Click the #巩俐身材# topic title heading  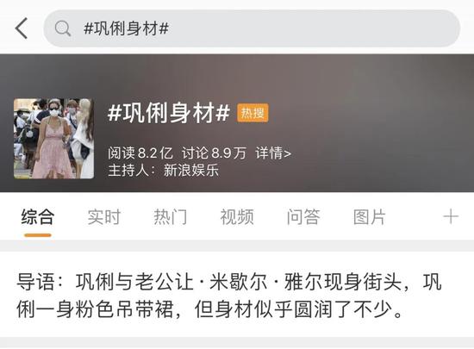(169, 113)
